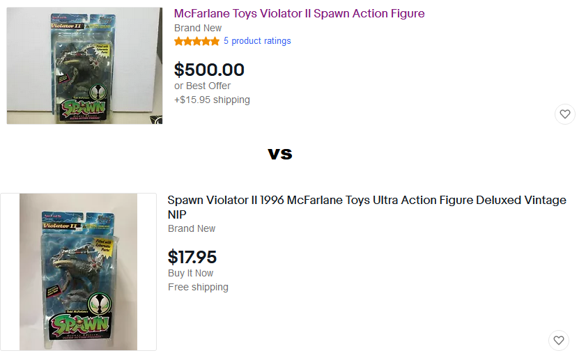Screen dimensions: 586x360
Task: Open the first listing's product photo
Action: click(x=84, y=65)
